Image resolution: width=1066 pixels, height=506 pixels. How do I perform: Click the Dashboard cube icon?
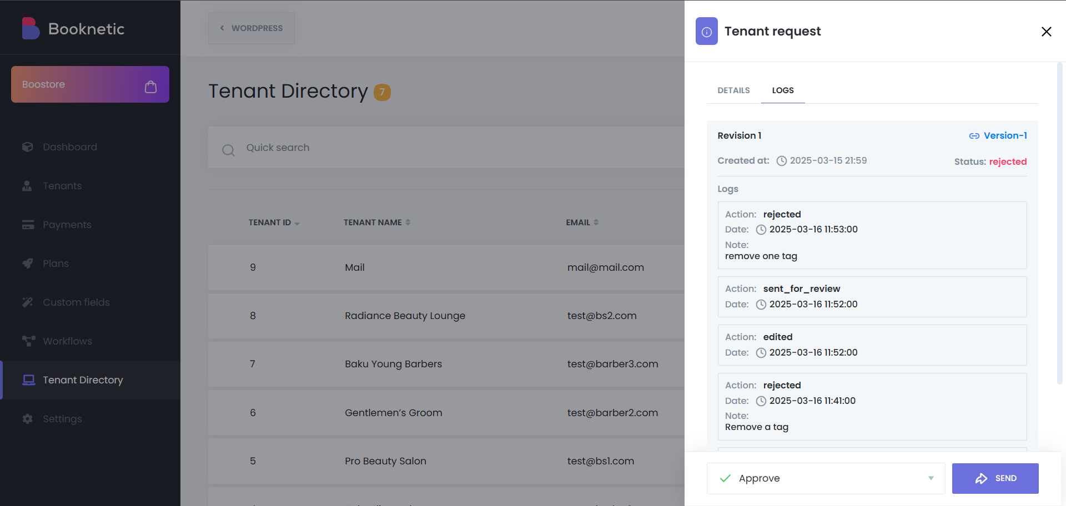(x=28, y=147)
